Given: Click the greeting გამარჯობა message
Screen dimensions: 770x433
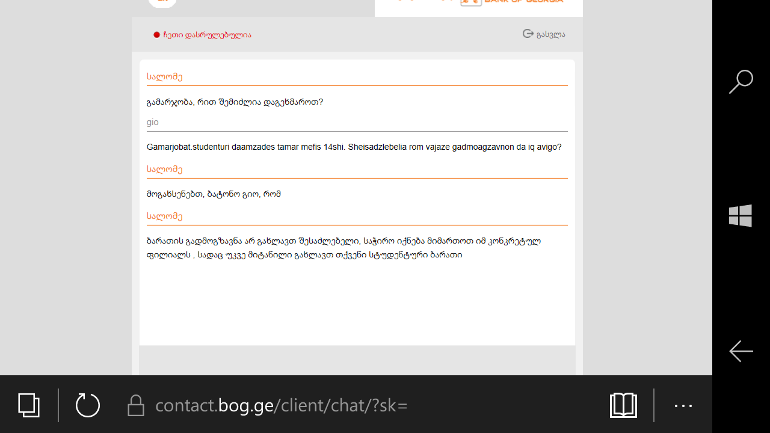Looking at the screenshot, I should coord(235,102).
